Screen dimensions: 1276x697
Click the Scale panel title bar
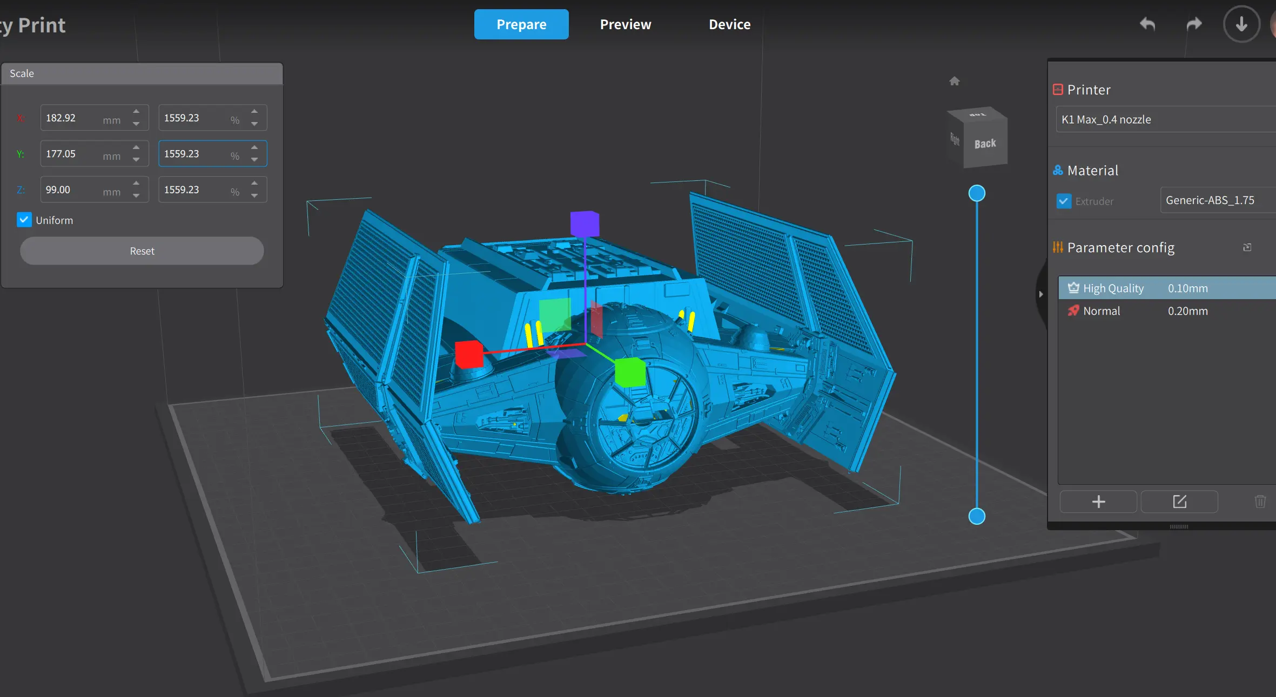click(x=142, y=73)
